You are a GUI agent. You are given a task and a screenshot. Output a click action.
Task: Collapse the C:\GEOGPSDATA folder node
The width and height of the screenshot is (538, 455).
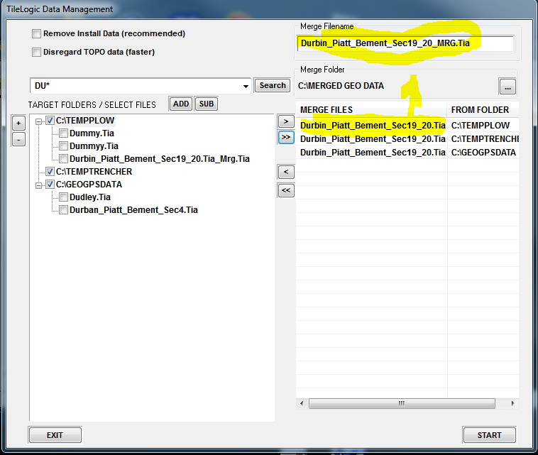click(39, 185)
